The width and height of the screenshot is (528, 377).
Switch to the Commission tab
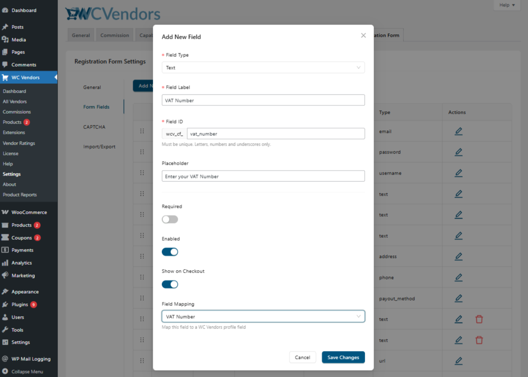point(114,35)
